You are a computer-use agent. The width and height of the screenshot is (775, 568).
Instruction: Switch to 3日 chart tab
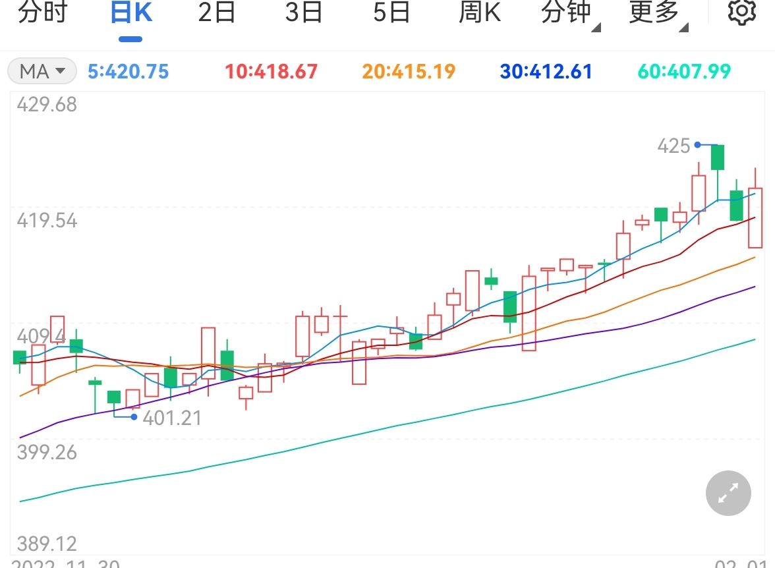pos(303,12)
